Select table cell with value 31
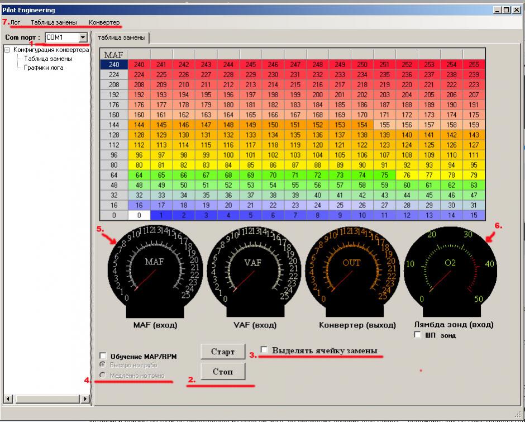 [474, 205]
